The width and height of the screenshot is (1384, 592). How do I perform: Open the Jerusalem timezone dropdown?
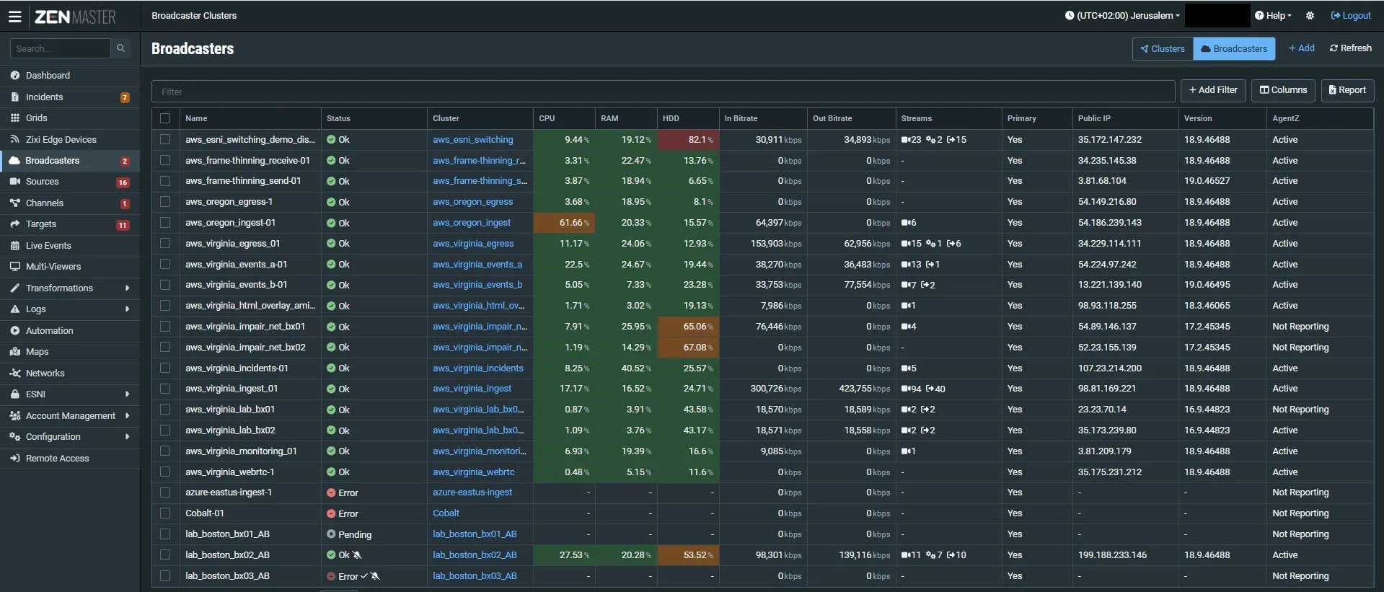(1122, 16)
